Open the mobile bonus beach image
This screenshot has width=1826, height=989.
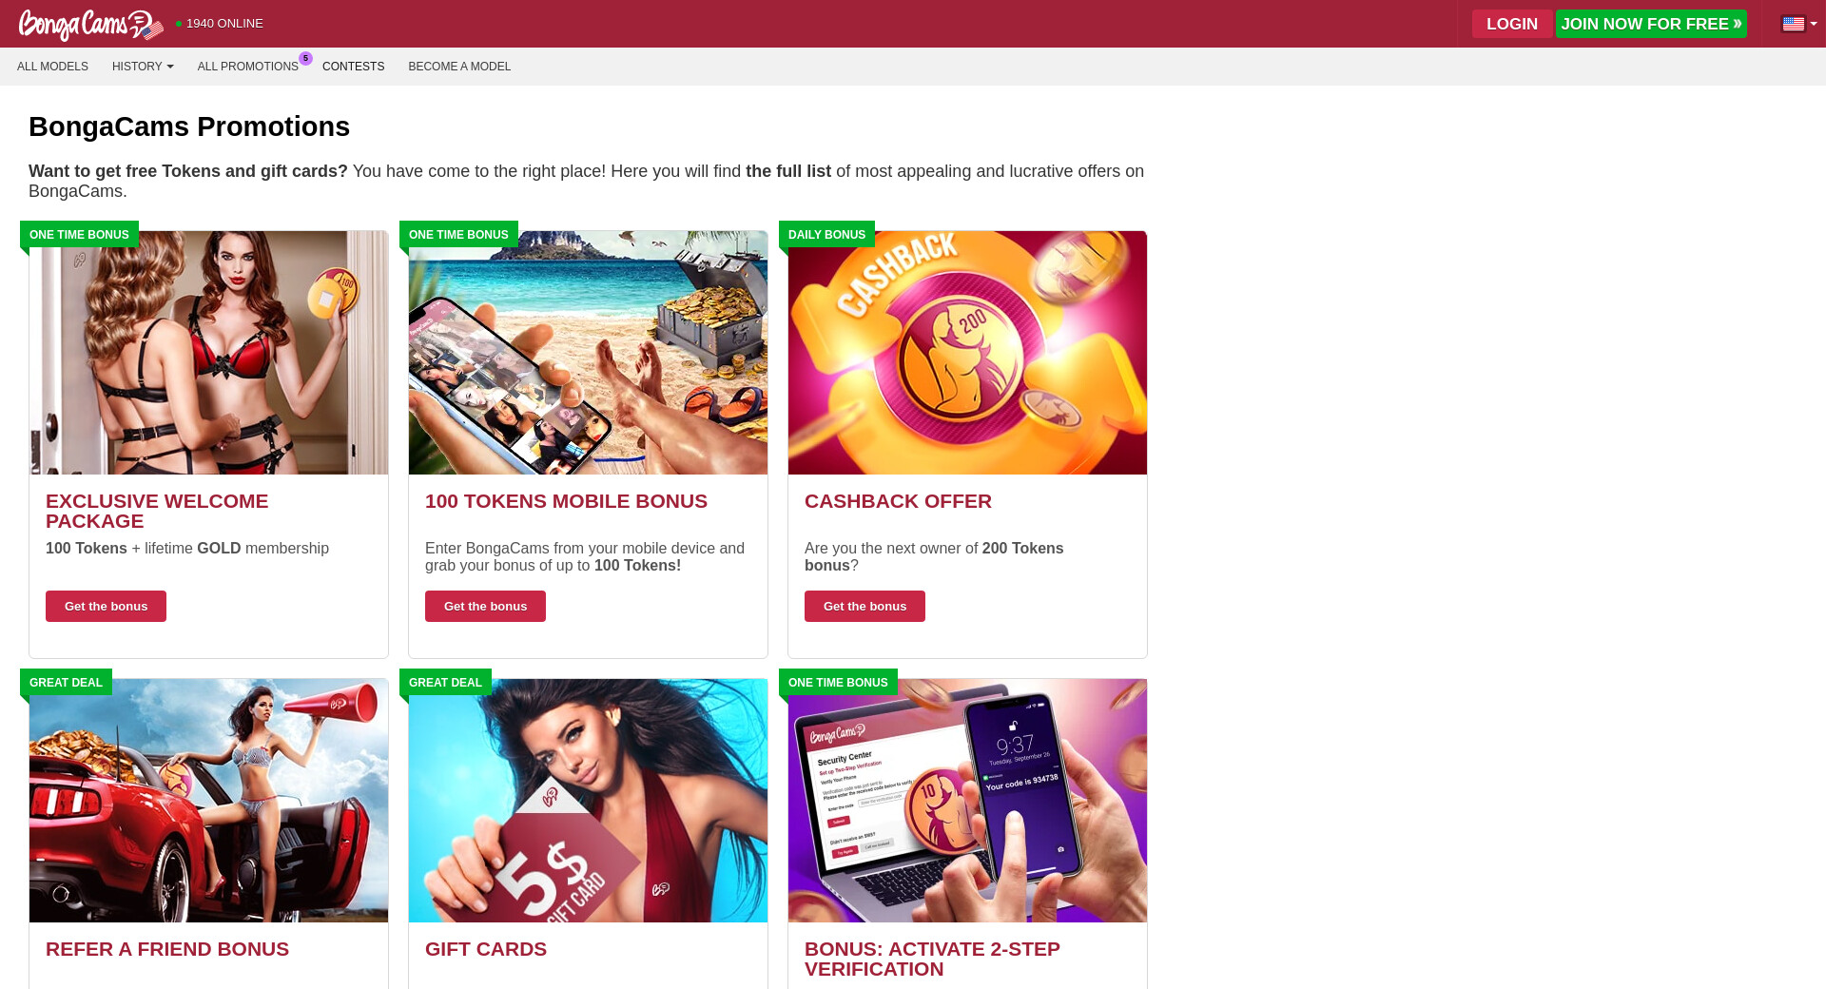coord(588,353)
